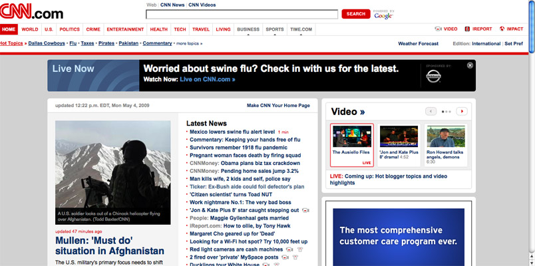Screen dimensions: 535x266
Task: Click the Afghanistan soldier photo
Action: [x=113, y=172]
